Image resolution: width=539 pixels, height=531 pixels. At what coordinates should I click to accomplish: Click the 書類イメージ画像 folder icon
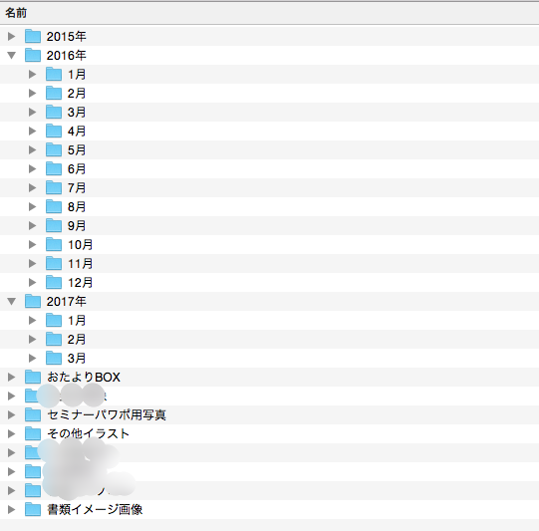click(x=33, y=509)
